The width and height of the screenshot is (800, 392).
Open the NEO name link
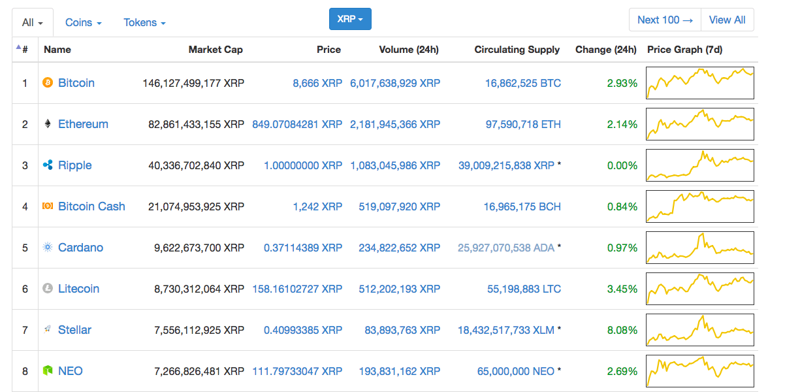point(71,371)
